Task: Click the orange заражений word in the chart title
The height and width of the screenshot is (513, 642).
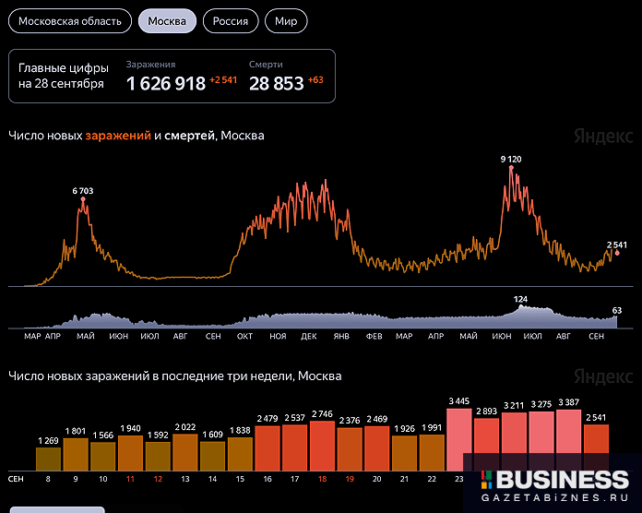Action: [118, 136]
